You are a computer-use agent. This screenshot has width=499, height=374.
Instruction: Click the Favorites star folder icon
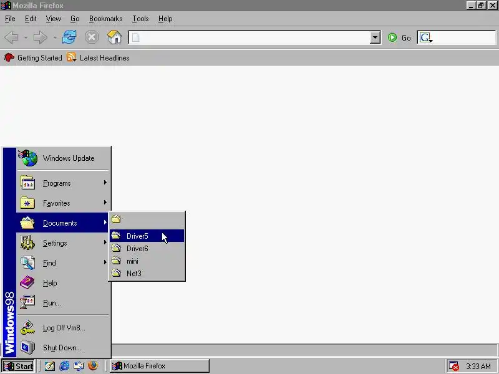click(x=27, y=203)
